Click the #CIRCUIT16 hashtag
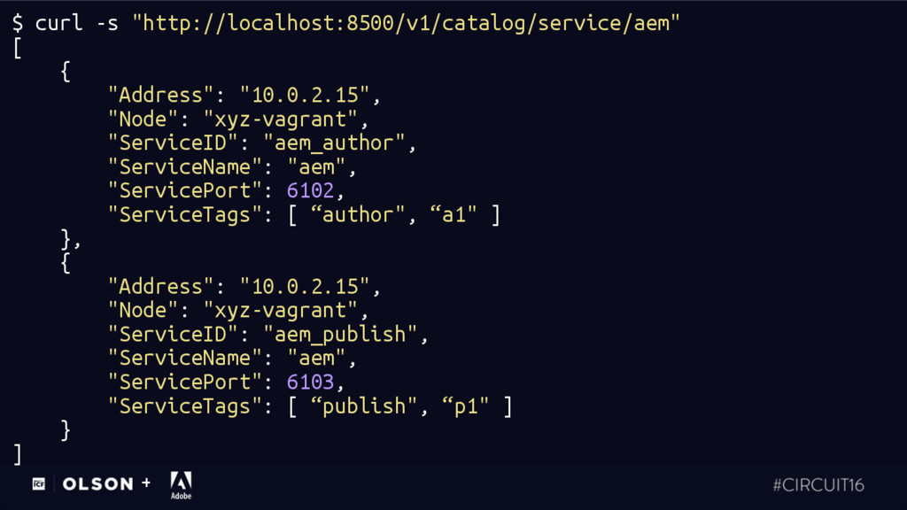 click(818, 484)
